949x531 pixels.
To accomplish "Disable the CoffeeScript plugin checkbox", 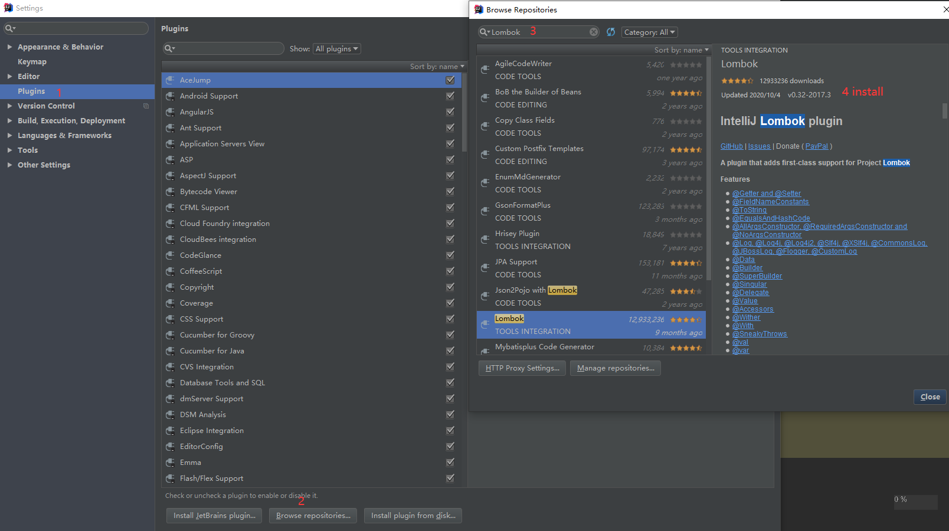I will tap(450, 271).
